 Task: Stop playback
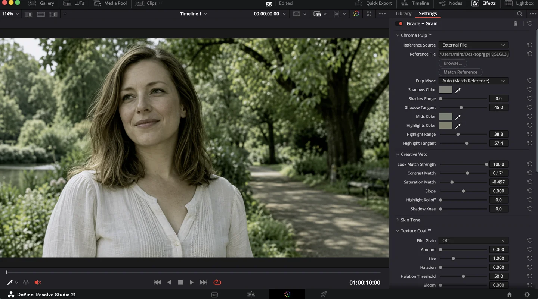tap(180, 283)
